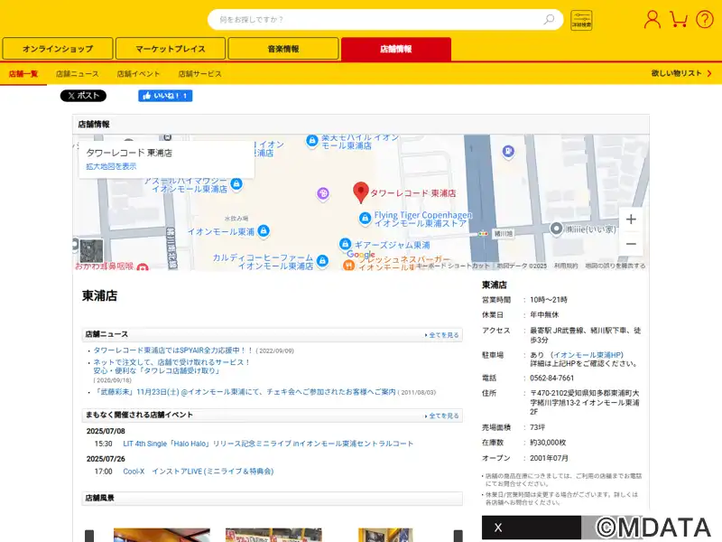Viewport: 722px width, 542px height.
Task: Show previous store photo in carousel
Action: click(89, 536)
